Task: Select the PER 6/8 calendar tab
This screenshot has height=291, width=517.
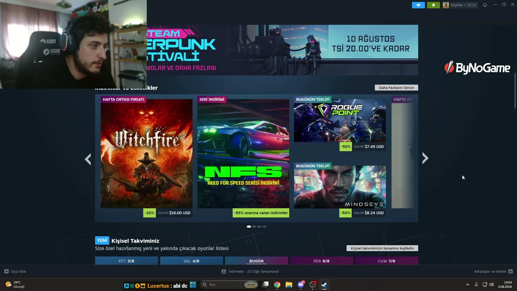Action: (x=322, y=261)
